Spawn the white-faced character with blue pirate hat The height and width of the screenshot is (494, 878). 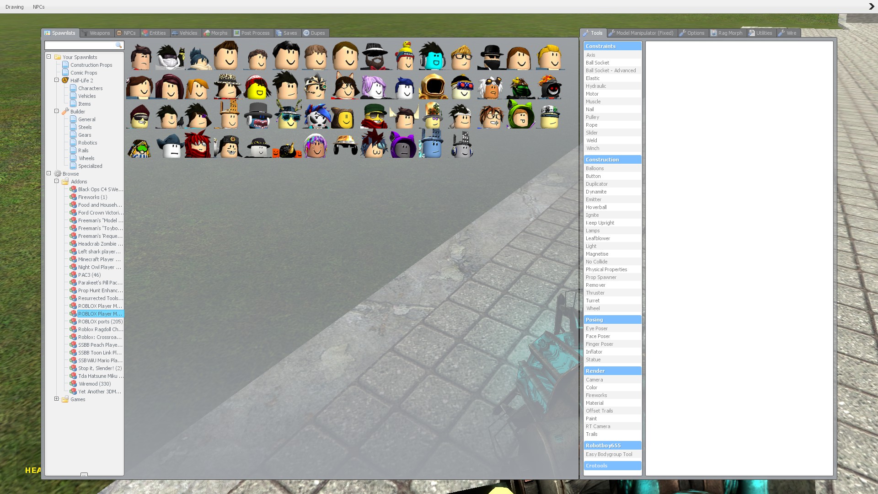click(x=170, y=143)
